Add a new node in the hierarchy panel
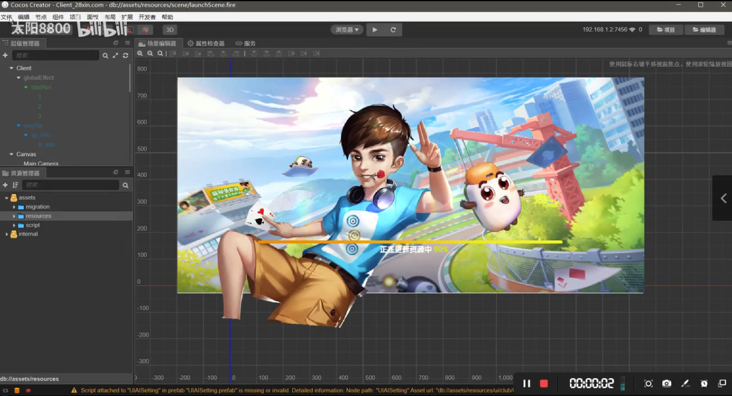This screenshot has width=732, height=396. pyautogui.click(x=5, y=55)
